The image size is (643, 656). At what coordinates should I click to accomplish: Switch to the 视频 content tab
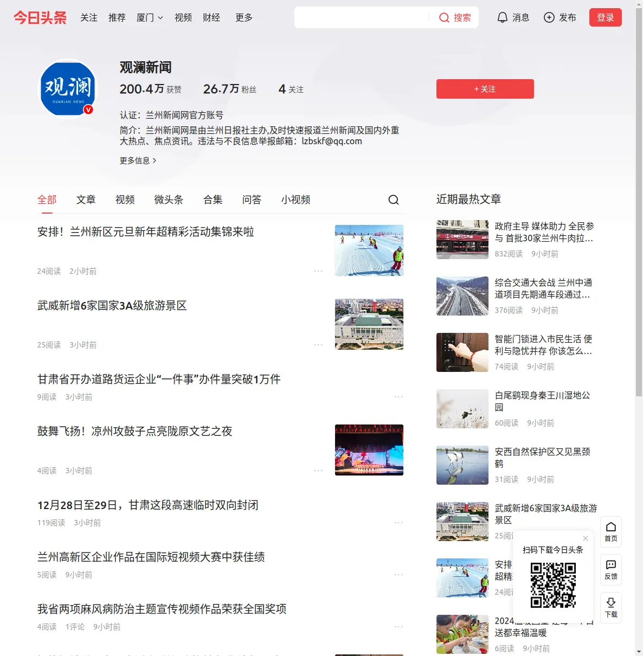[x=125, y=200]
